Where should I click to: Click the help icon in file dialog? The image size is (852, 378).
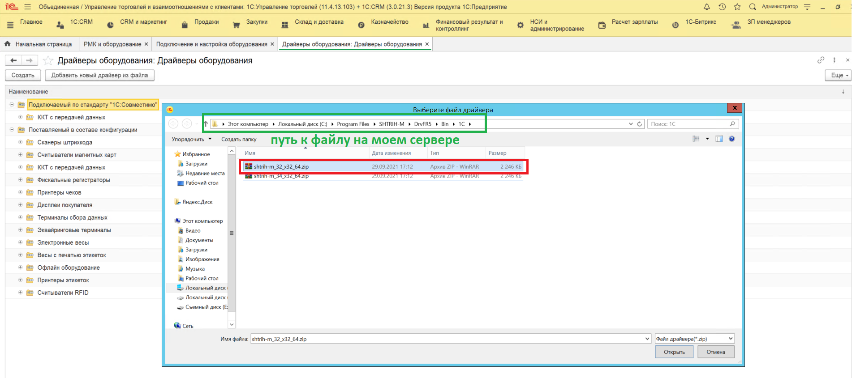[732, 139]
